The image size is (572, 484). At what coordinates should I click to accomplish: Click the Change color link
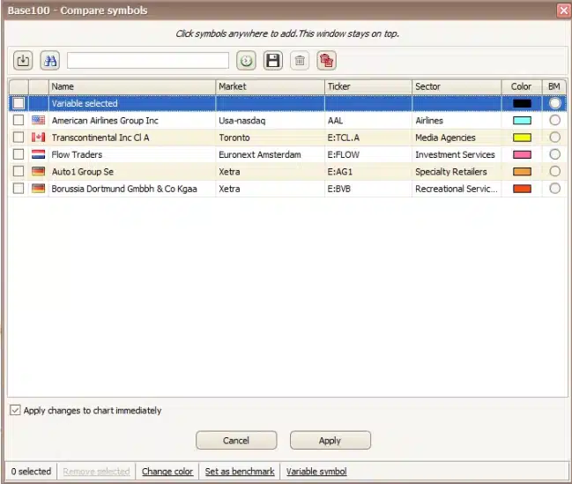167,472
